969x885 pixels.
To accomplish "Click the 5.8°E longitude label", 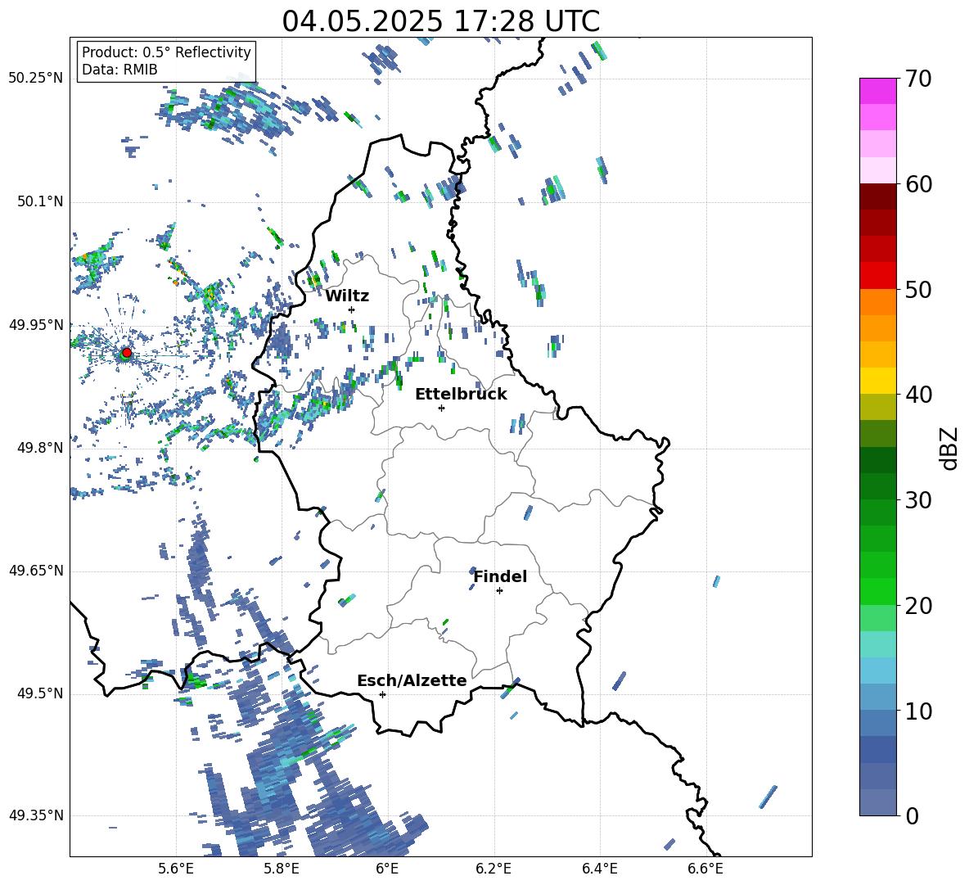I will pos(282,869).
